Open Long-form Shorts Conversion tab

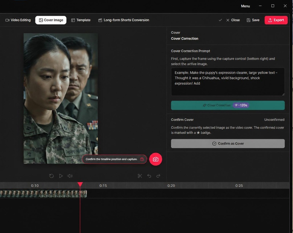(124, 20)
